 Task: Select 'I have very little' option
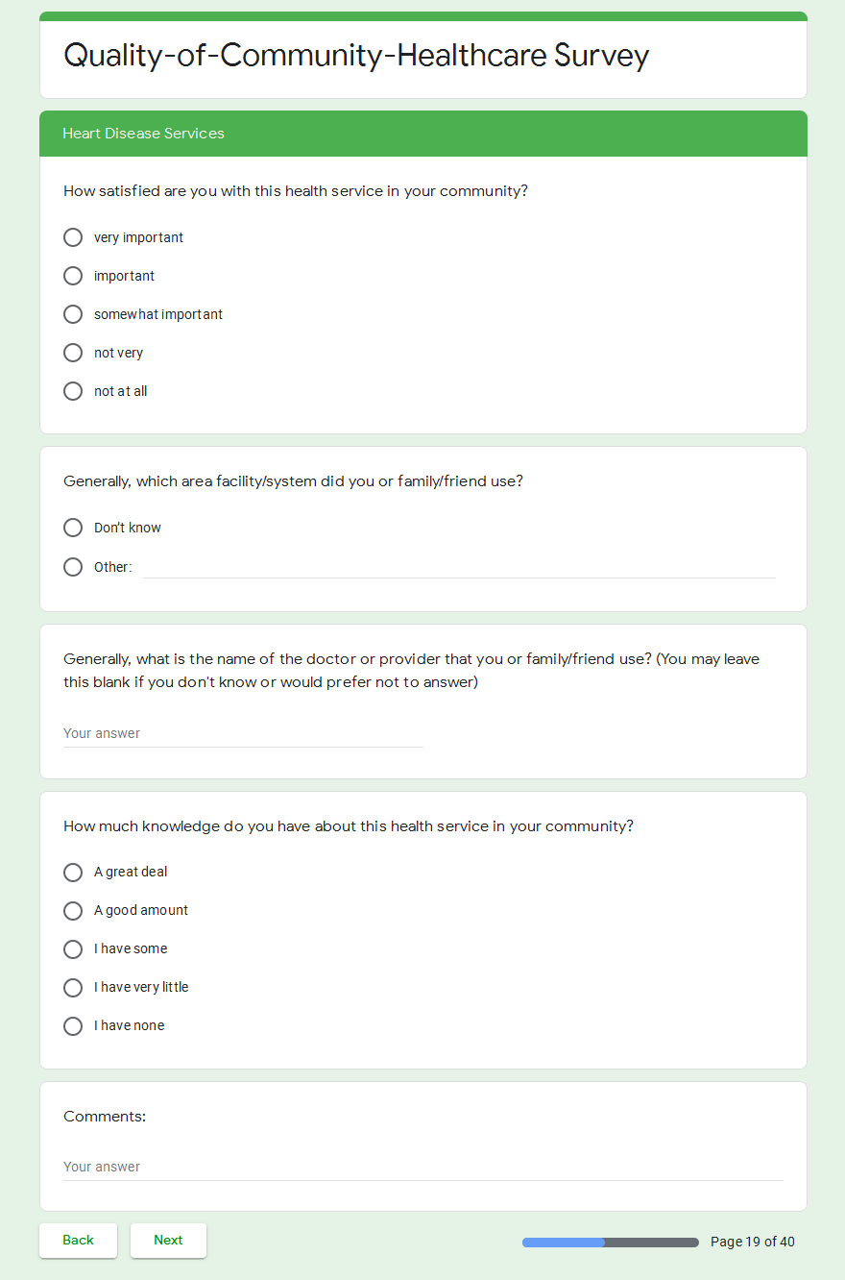(73, 988)
